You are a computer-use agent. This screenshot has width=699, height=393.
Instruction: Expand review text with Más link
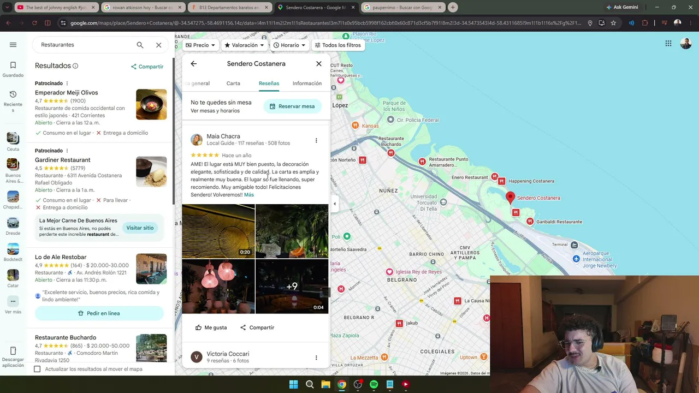point(249,195)
